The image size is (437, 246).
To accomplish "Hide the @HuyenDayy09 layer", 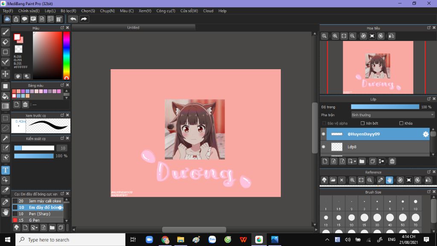I will [323, 134].
